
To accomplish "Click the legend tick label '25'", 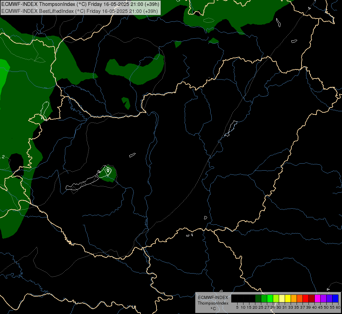I will click(x=261, y=307).
